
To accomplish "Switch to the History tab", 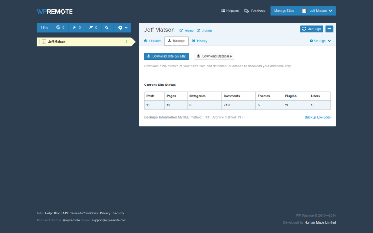I will pos(200,41).
